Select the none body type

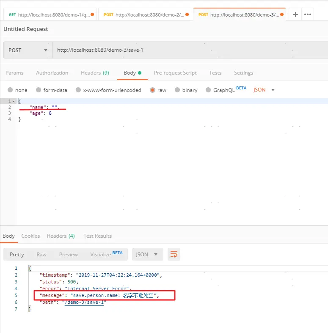17,90
